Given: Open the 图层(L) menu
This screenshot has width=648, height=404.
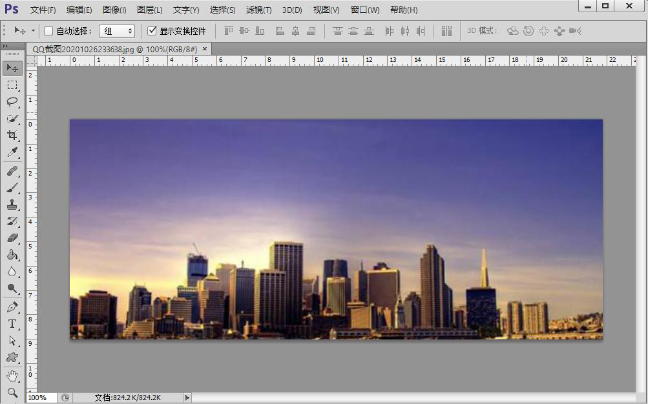Looking at the screenshot, I should point(150,10).
